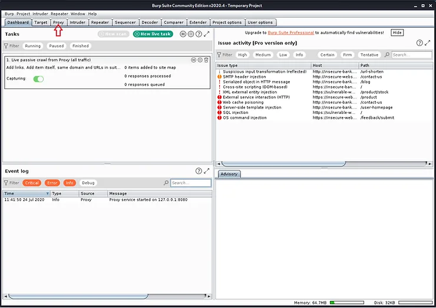Pause the live passive crawl task
Viewport: 436px width, 308px height.
pos(193,60)
